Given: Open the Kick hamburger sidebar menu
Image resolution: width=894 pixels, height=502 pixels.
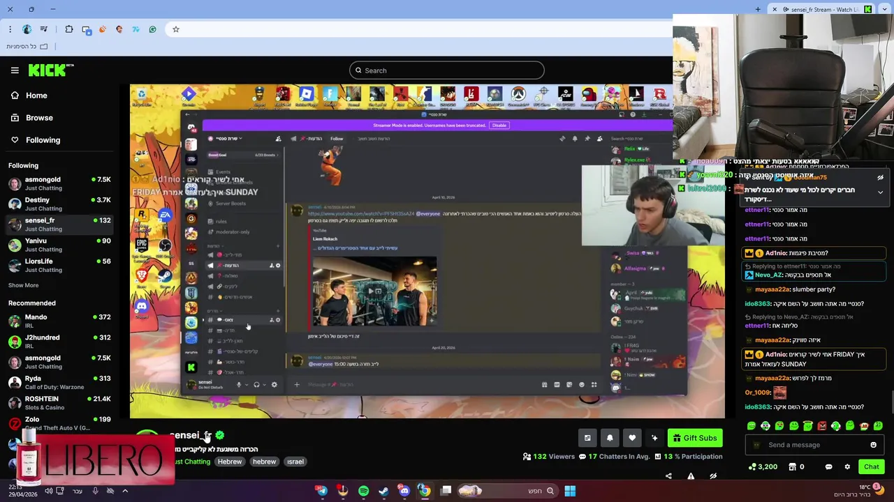Looking at the screenshot, I should [15, 70].
